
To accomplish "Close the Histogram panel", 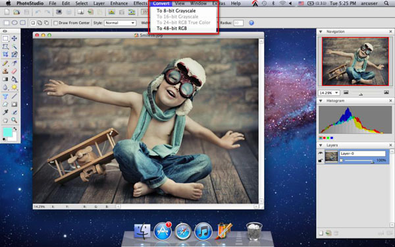I will click(390, 101).
